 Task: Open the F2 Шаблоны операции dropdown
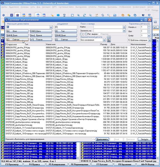pos(150,40)
